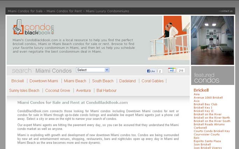The height and width of the screenshot is (149, 239).
Task: Open Espirito Santo Plaza link
Action: tap(207, 141)
